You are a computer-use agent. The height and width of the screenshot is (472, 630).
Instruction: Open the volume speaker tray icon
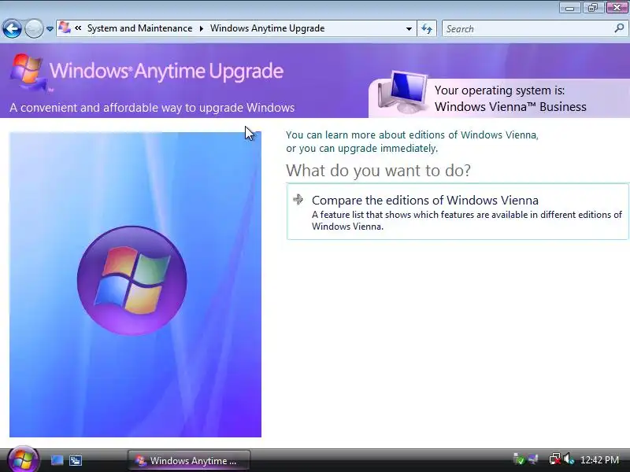point(568,459)
